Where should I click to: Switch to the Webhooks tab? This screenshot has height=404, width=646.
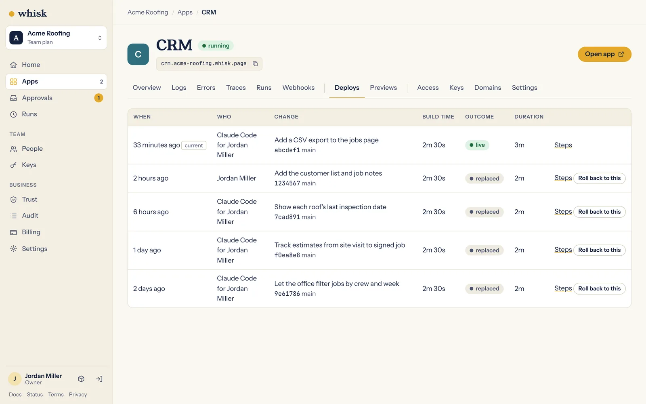coord(298,88)
